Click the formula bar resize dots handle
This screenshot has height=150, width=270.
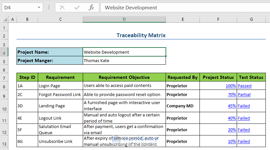coord(49,7)
